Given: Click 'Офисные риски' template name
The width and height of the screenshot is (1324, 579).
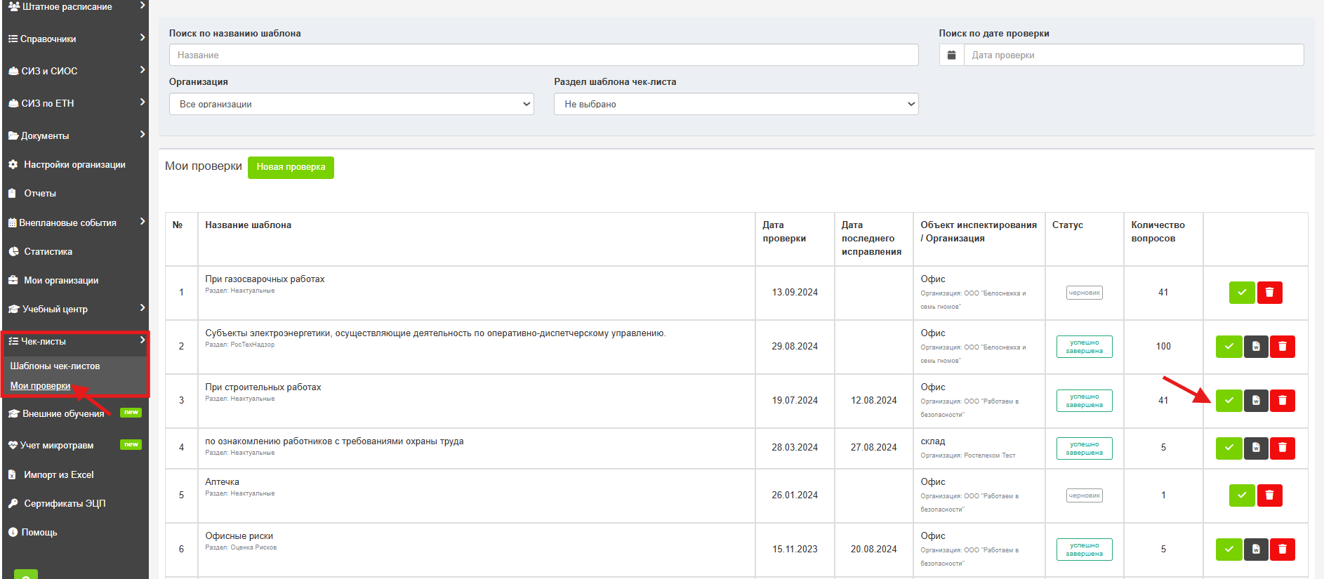Looking at the screenshot, I should point(239,536).
